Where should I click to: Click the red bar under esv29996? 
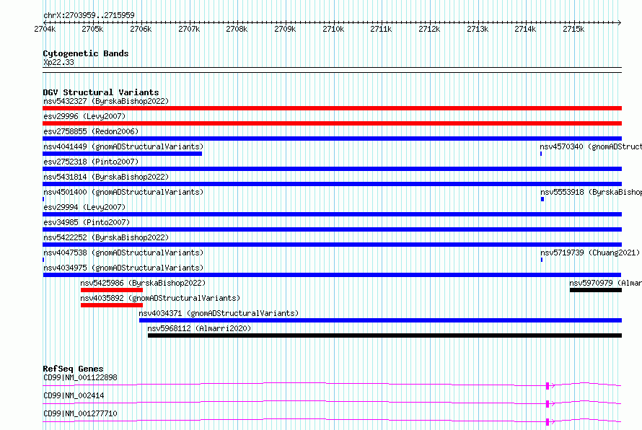pyautogui.click(x=332, y=123)
